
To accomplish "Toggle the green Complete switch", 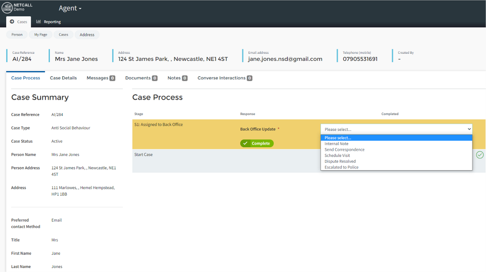I will point(257,143).
